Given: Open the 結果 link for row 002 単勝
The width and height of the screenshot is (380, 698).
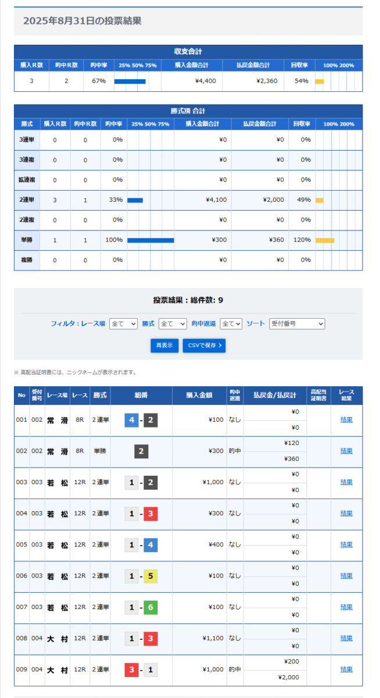Looking at the screenshot, I should click(x=346, y=451).
